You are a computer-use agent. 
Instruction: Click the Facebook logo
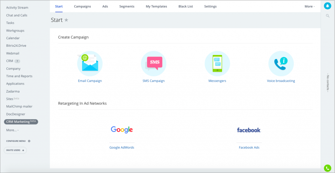tap(249, 130)
